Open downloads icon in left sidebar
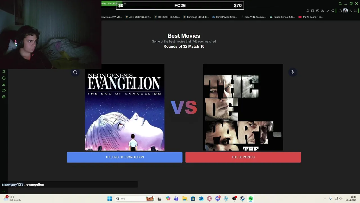 click(x=4, y=84)
